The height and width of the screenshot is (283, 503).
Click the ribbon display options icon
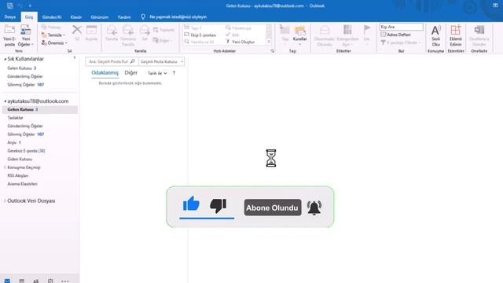click(x=495, y=6)
